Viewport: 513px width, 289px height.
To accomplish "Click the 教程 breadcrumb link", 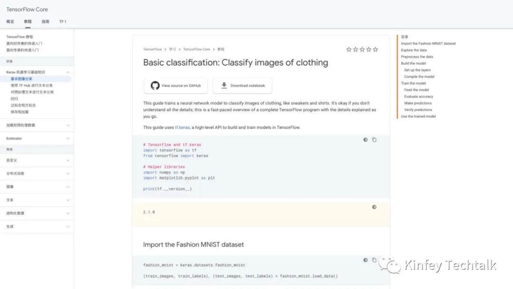I will click(x=221, y=49).
